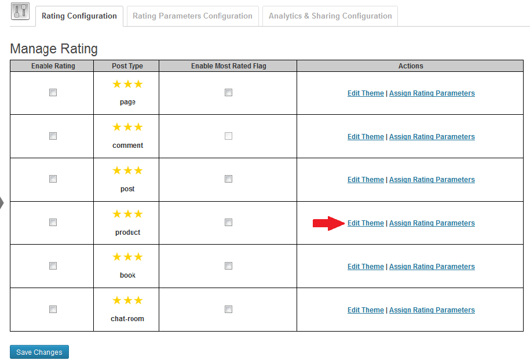Viewport: 530px width, 360px height.
Task: Toggle Most Rated Flag for comment
Action: point(228,136)
